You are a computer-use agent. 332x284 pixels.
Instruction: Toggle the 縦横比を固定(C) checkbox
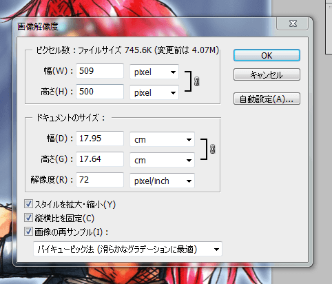click(28, 218)
